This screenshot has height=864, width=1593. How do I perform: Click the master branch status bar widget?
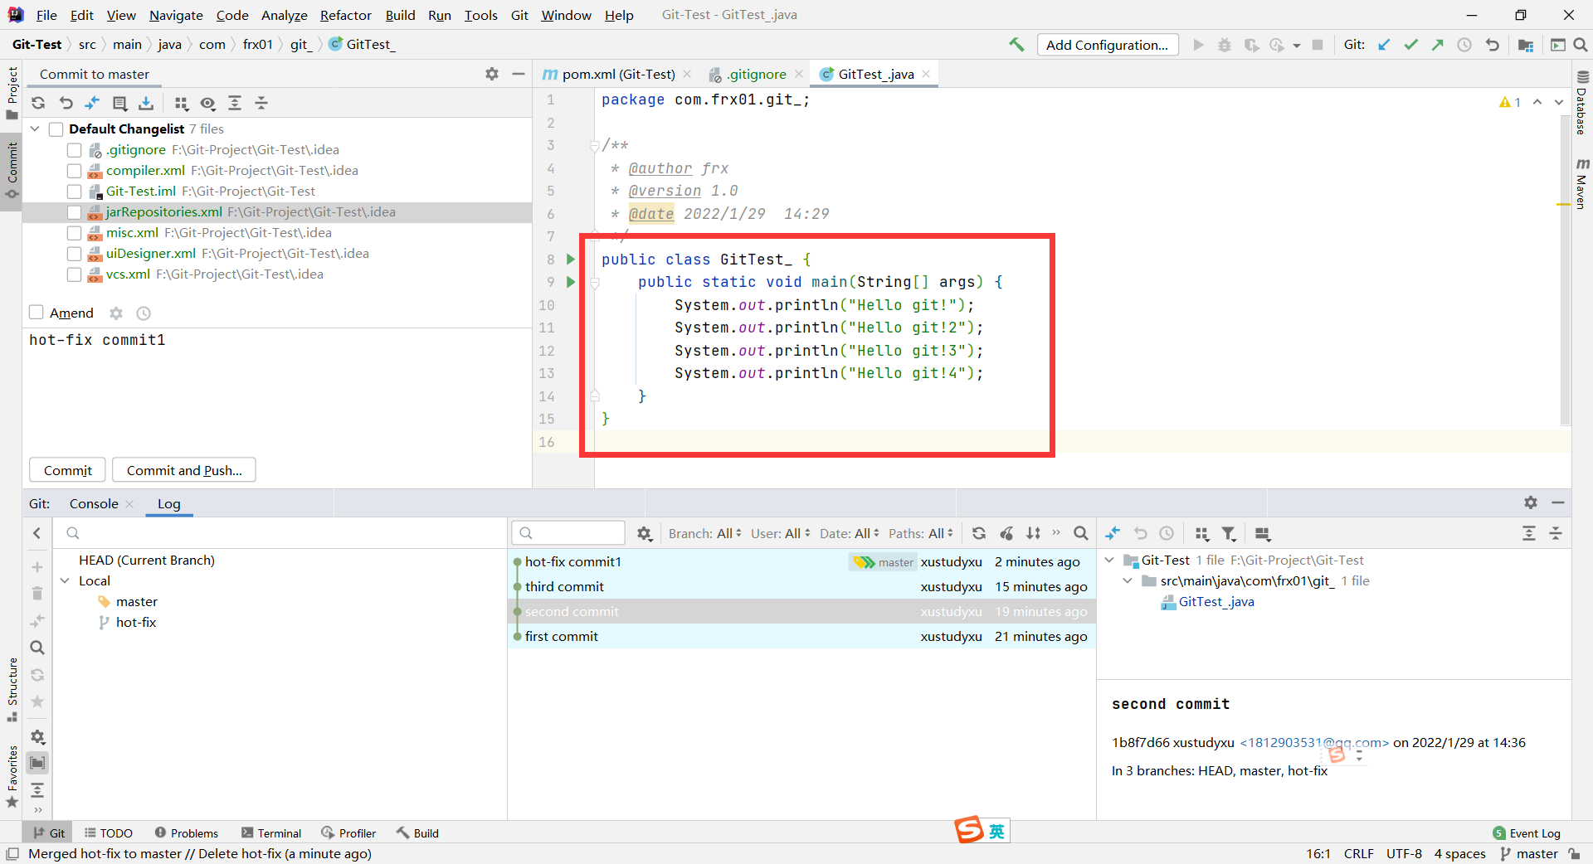pyautogui.click(x=1529, y=854)
